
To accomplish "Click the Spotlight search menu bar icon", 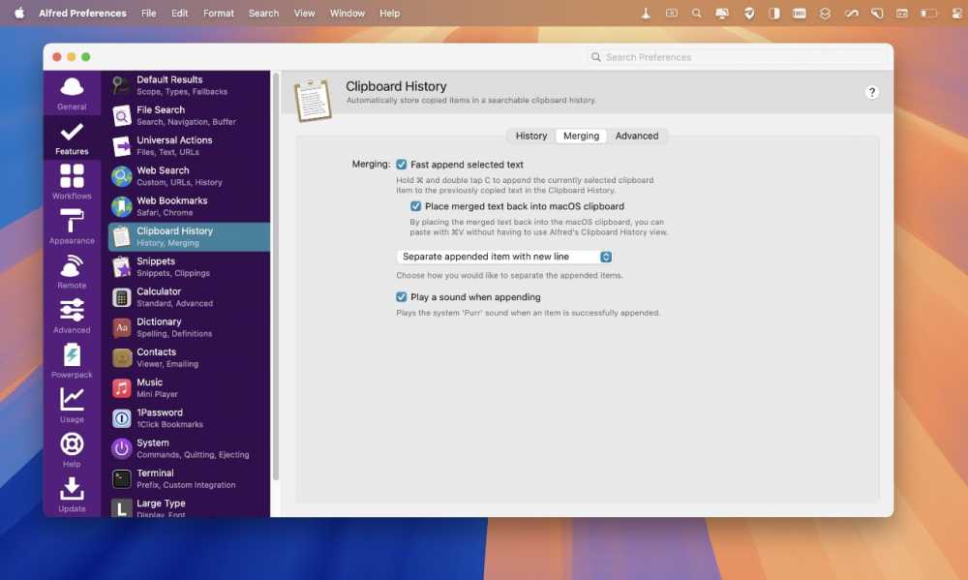I will click(696, 13).
